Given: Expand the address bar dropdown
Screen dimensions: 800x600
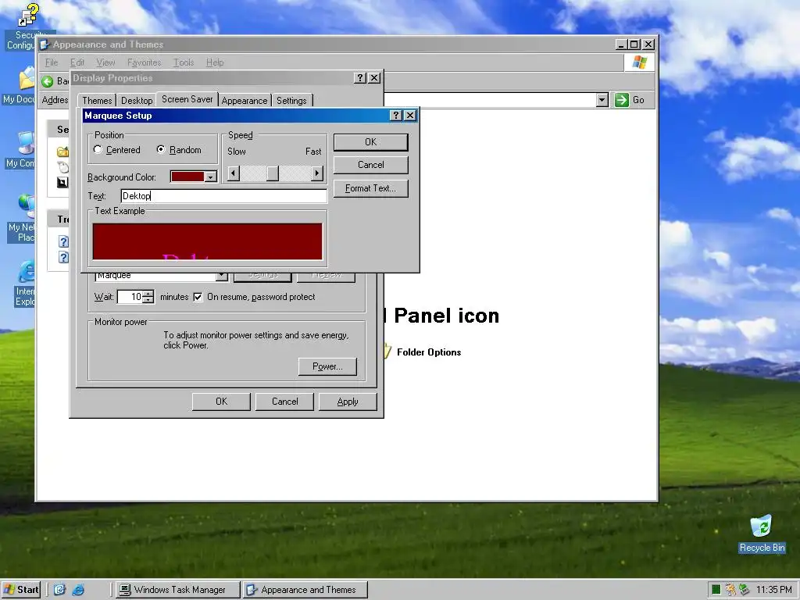Looking at the screenshot, I should tap(602, 100).
